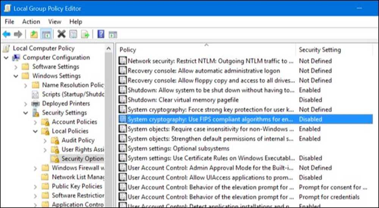Toggle the Show/Hide Console Tree button
Screen dimensions: 379x208
(46, 34)
